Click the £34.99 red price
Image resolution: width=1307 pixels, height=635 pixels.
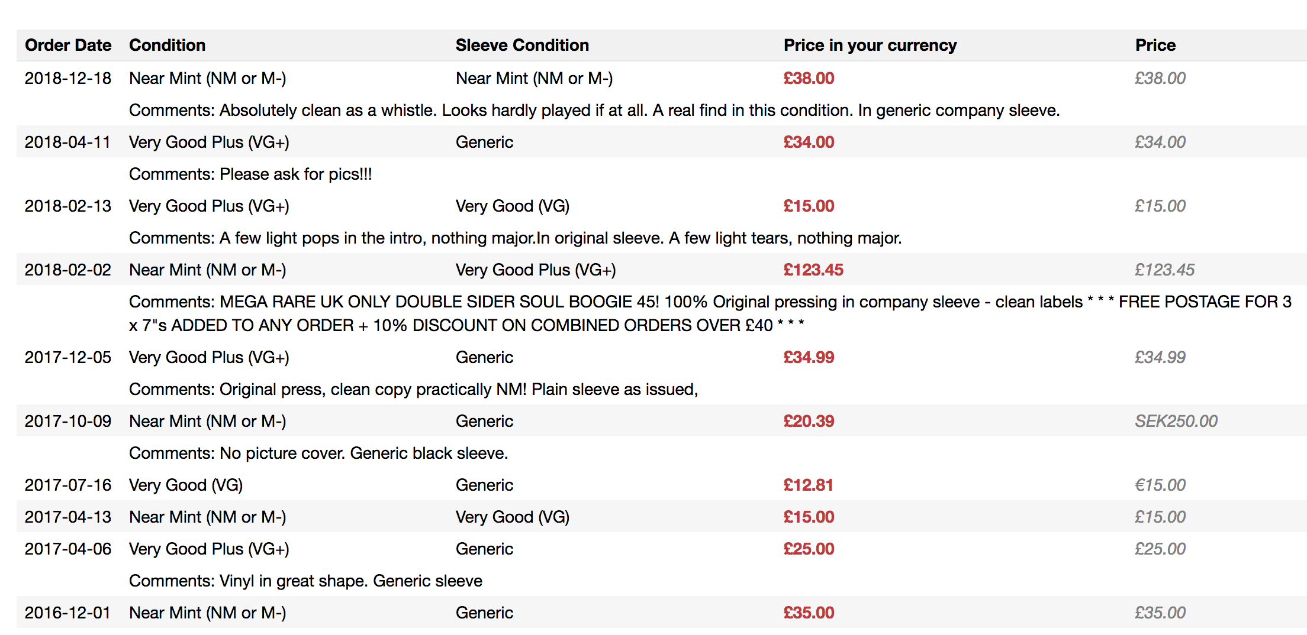(809, 357)
